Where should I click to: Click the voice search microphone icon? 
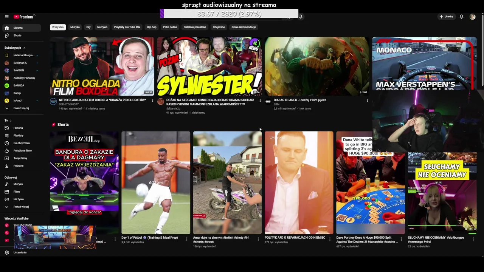click(x=301, y=17)
